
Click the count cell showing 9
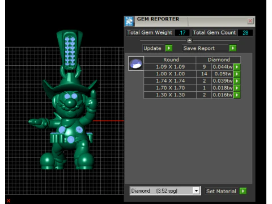click(204, 67)
